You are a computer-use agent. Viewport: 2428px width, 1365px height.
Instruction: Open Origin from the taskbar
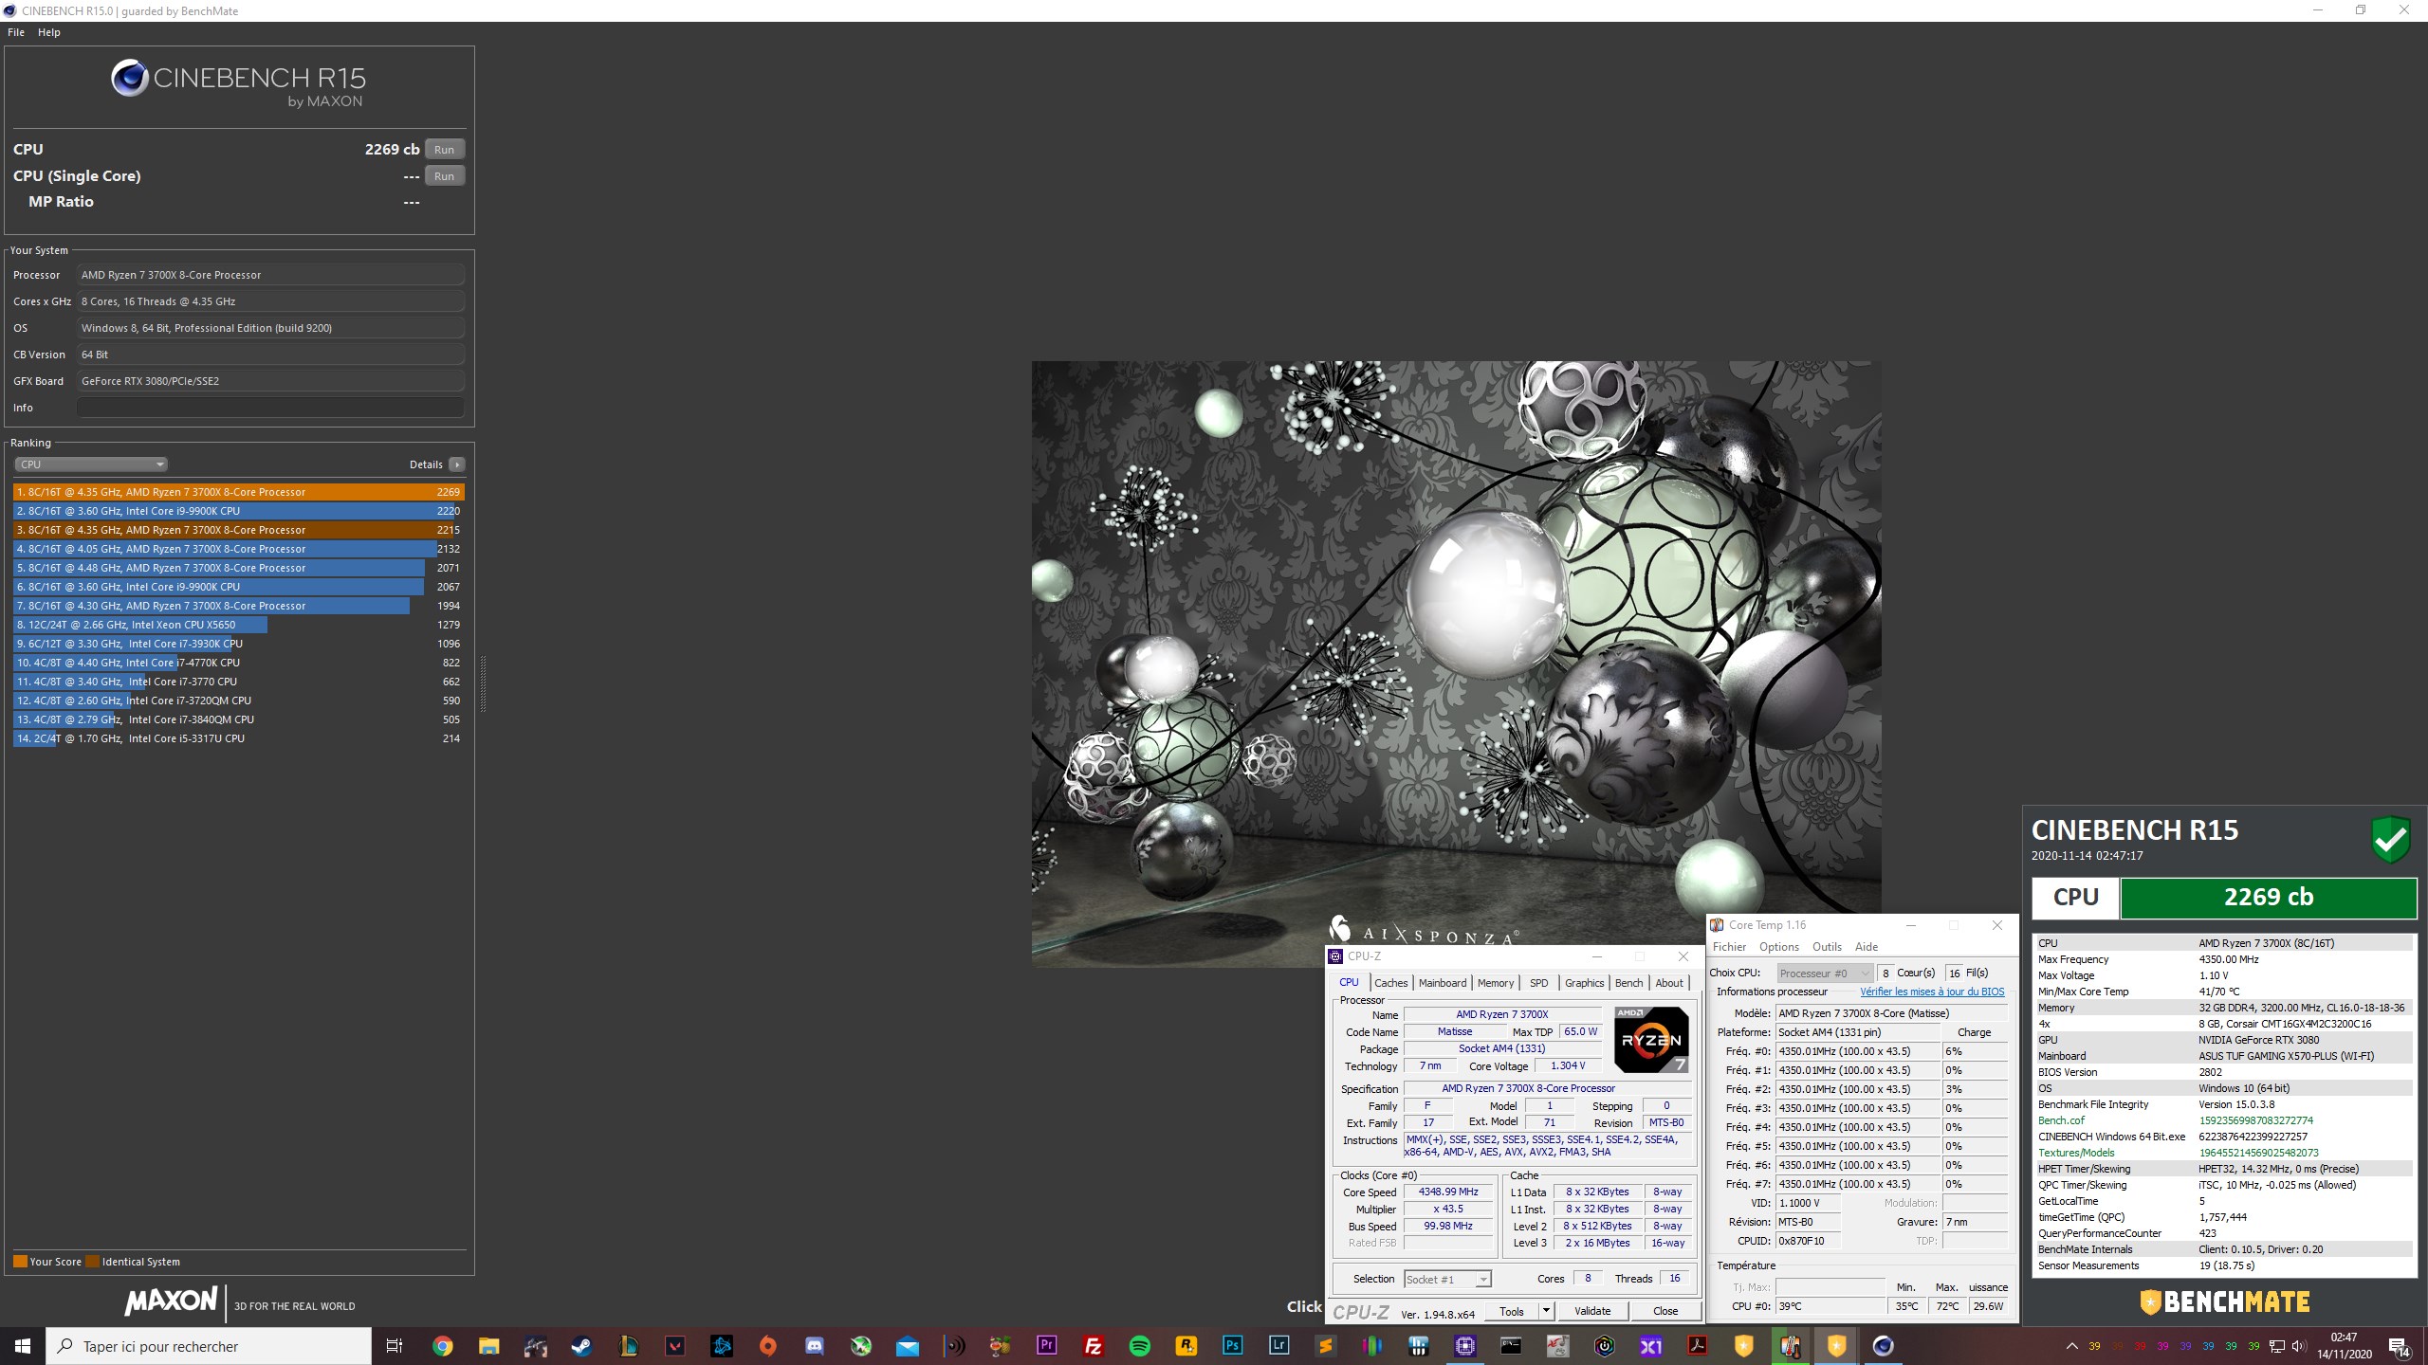pos(768,1346)
